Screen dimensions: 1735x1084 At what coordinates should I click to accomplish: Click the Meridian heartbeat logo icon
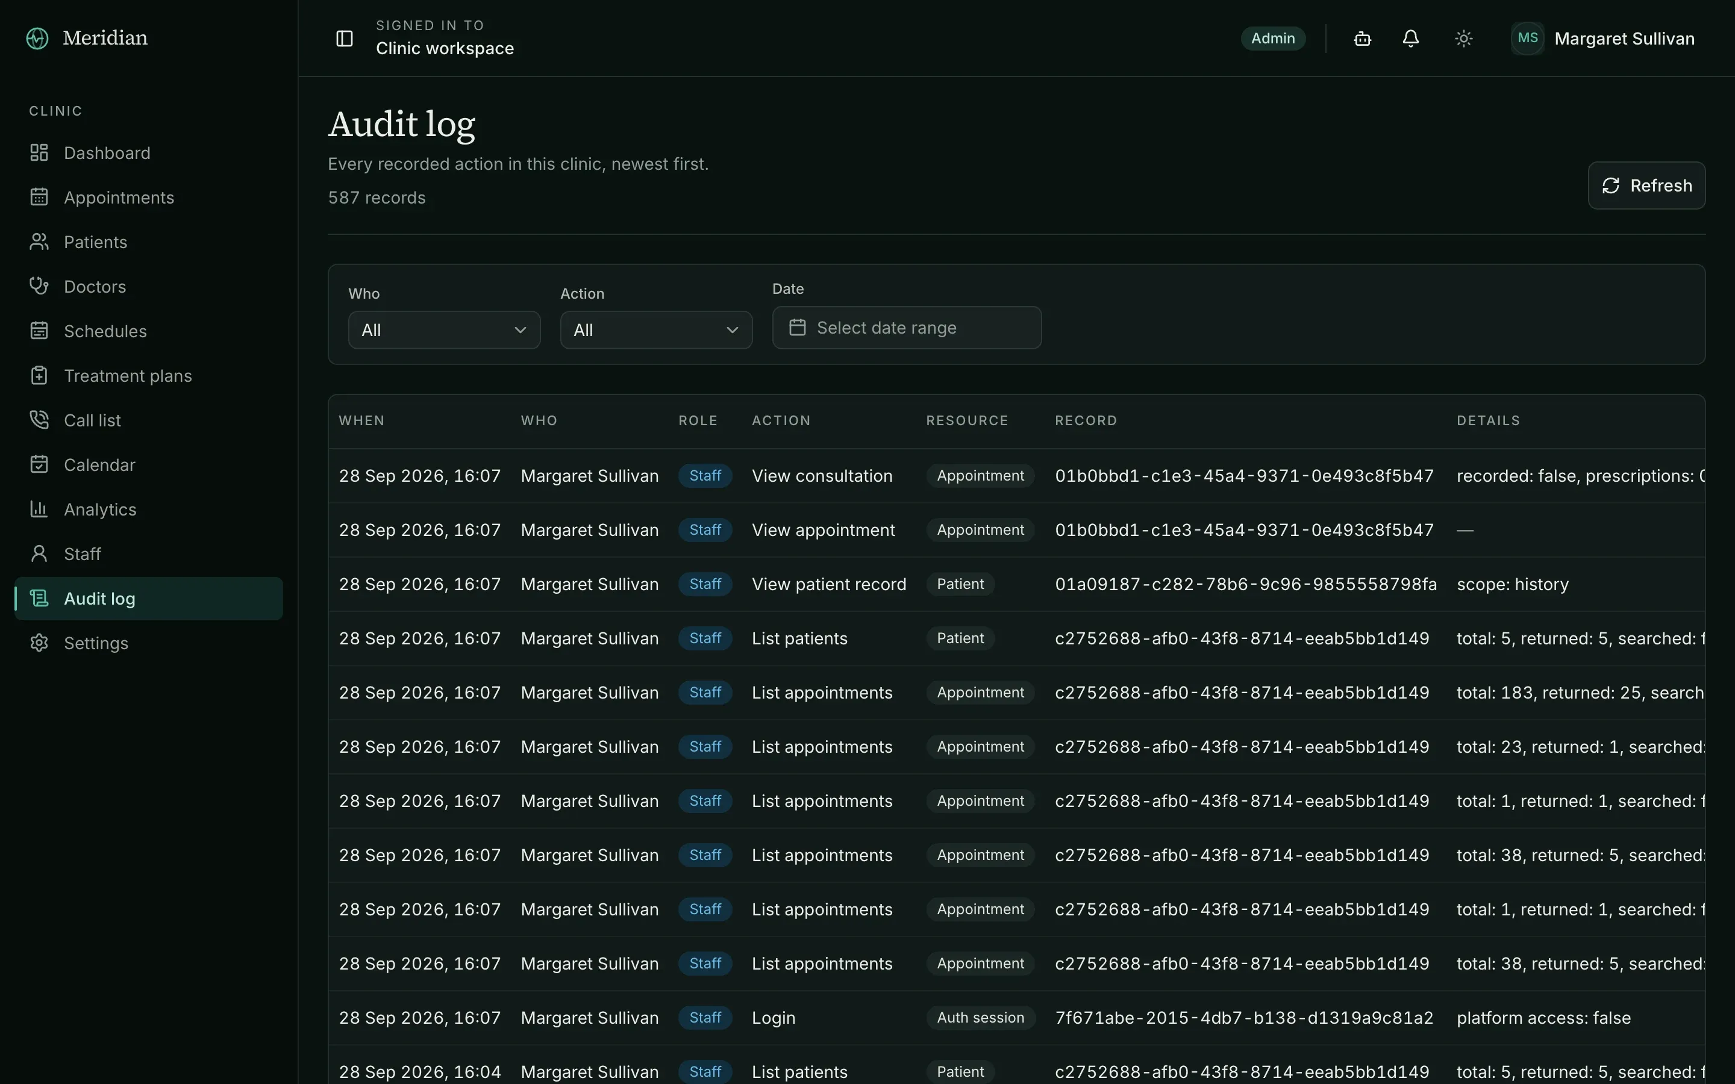point(37,38)
